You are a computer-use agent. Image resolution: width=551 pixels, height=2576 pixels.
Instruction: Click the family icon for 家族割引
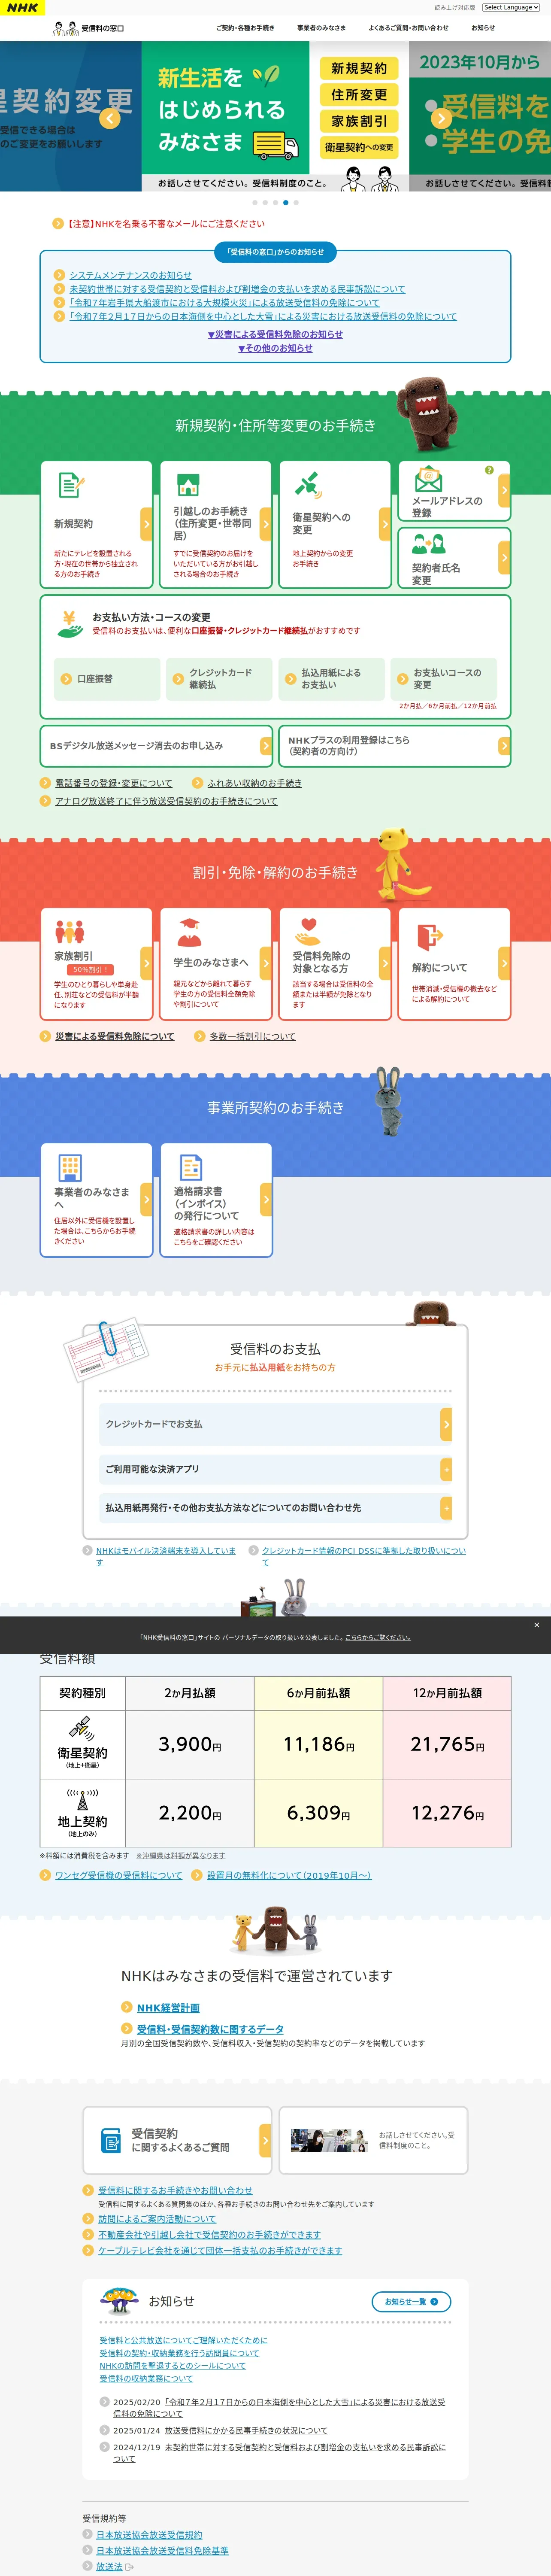click(70, 932)
